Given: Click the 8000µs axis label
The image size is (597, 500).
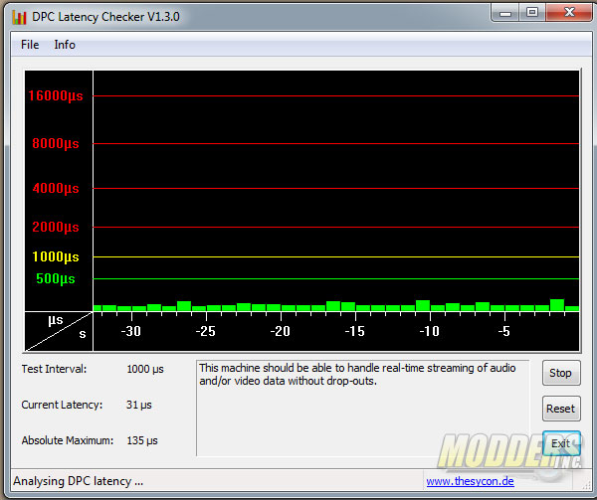Looking at the screenshot, I should [56, 144].
